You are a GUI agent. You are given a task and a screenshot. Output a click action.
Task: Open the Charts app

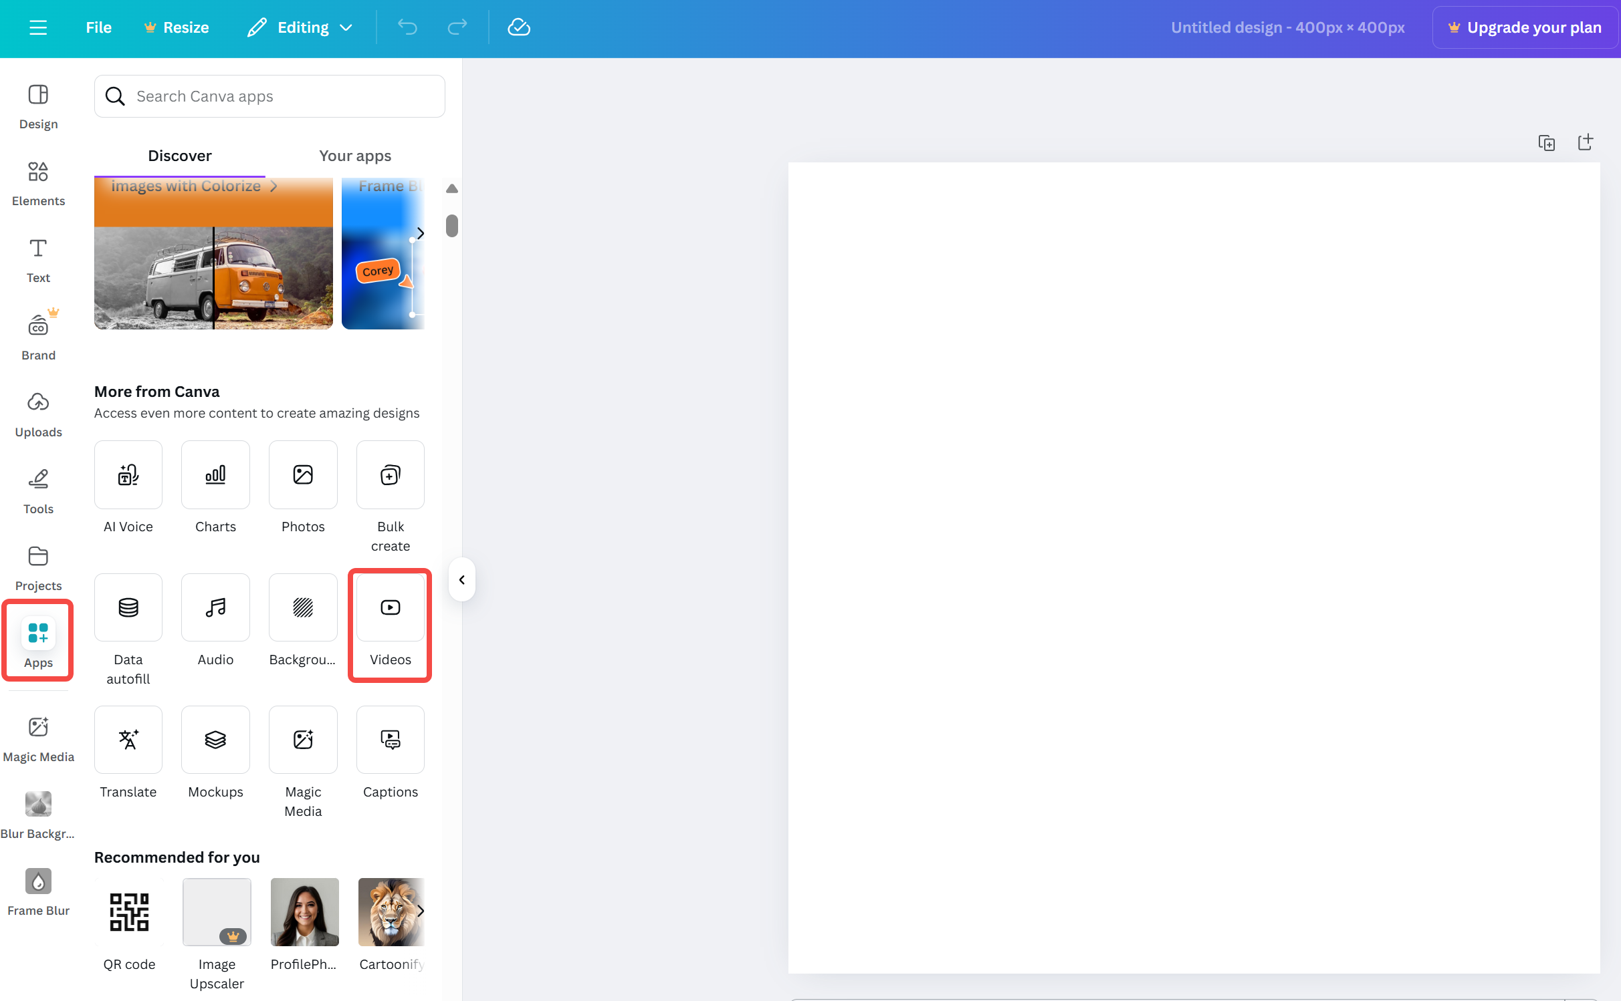point(215,488)
